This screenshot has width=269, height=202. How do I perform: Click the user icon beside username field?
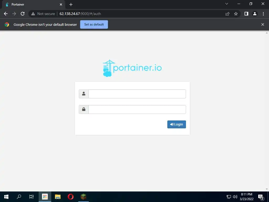[84, 94]
